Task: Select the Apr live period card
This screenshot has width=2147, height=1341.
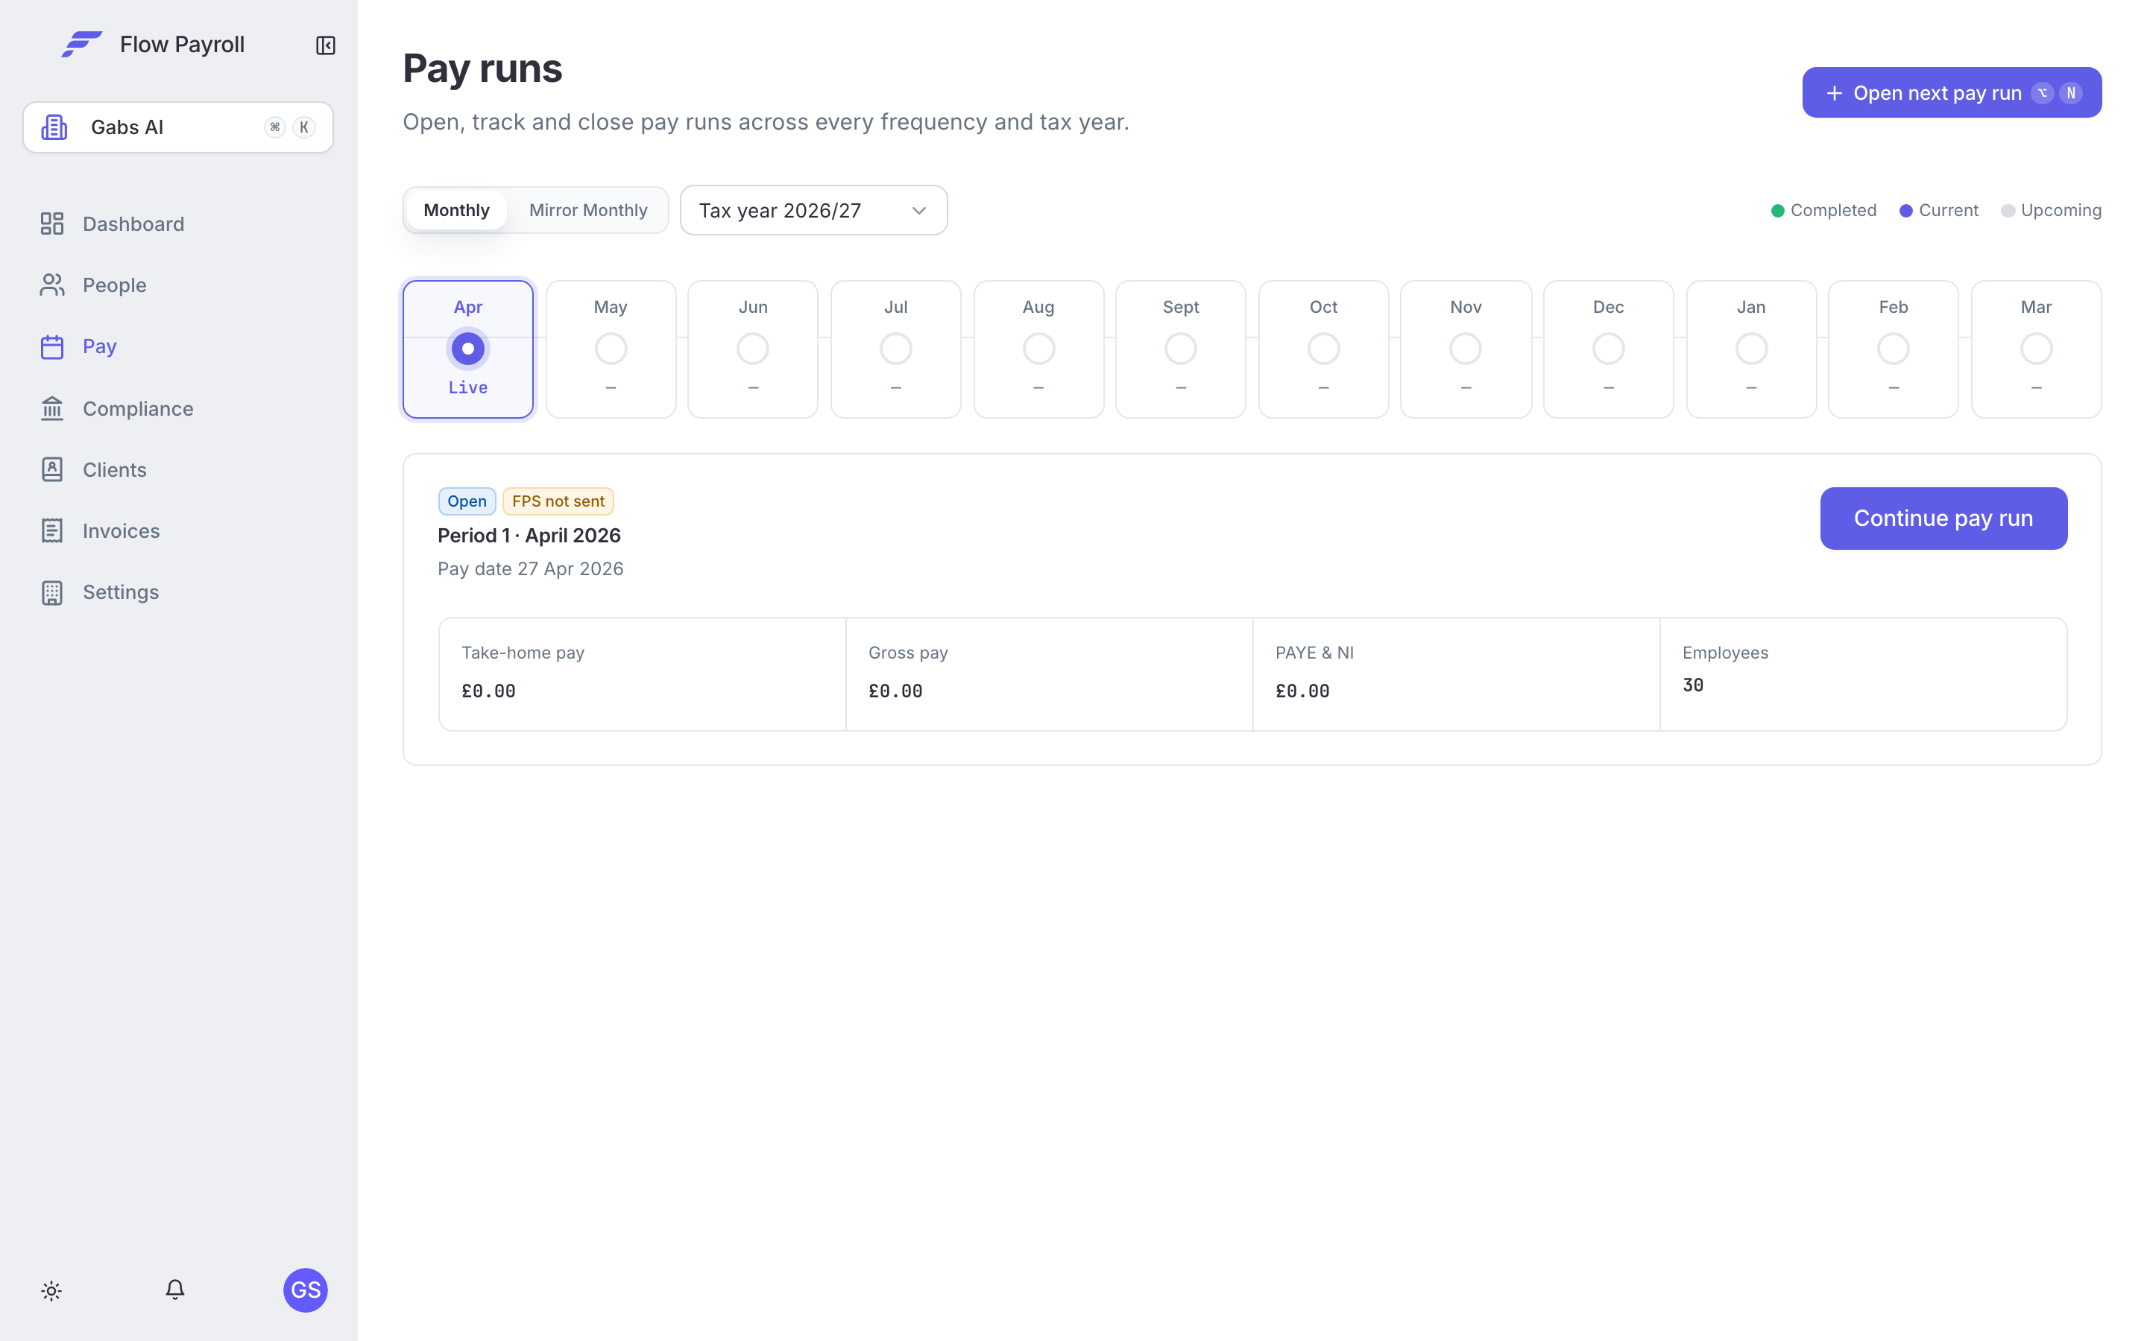Action: click(468, 349)
